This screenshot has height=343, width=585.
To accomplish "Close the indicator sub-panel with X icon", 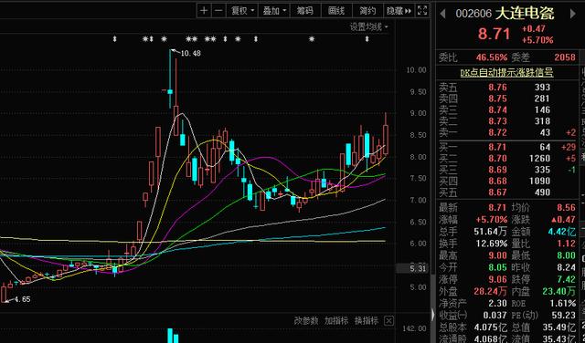I will [x=388, y=320].
